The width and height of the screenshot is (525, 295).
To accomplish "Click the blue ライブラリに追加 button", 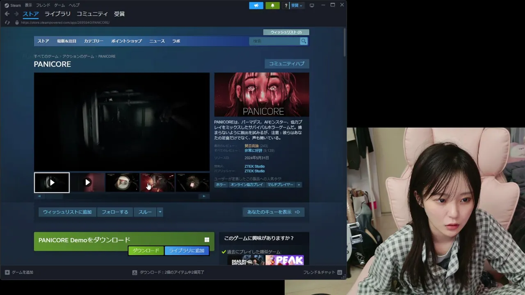I will tap(187, 250).
